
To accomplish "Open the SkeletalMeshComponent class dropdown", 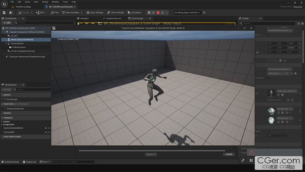I will pyautogui.click(x=279, y=31).
